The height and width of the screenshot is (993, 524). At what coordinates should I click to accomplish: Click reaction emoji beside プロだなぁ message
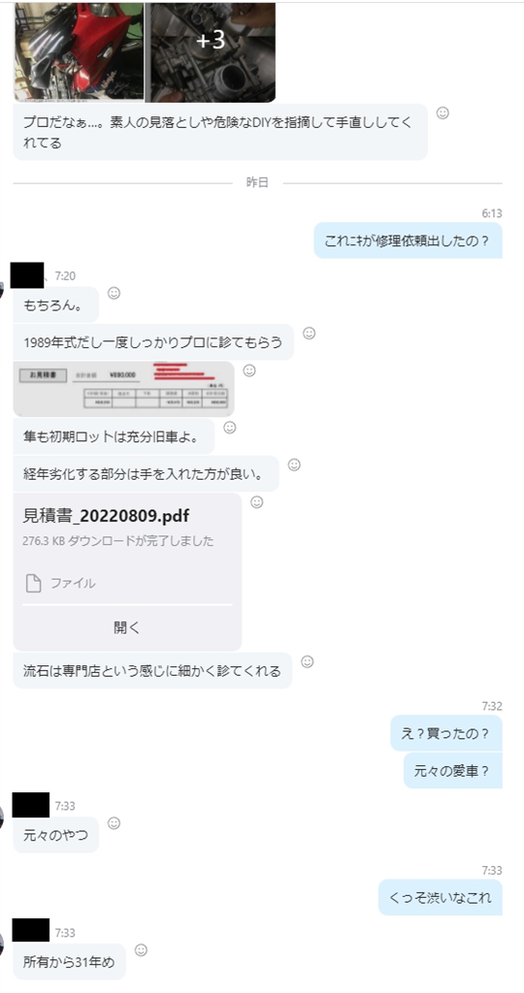[442, 113]
